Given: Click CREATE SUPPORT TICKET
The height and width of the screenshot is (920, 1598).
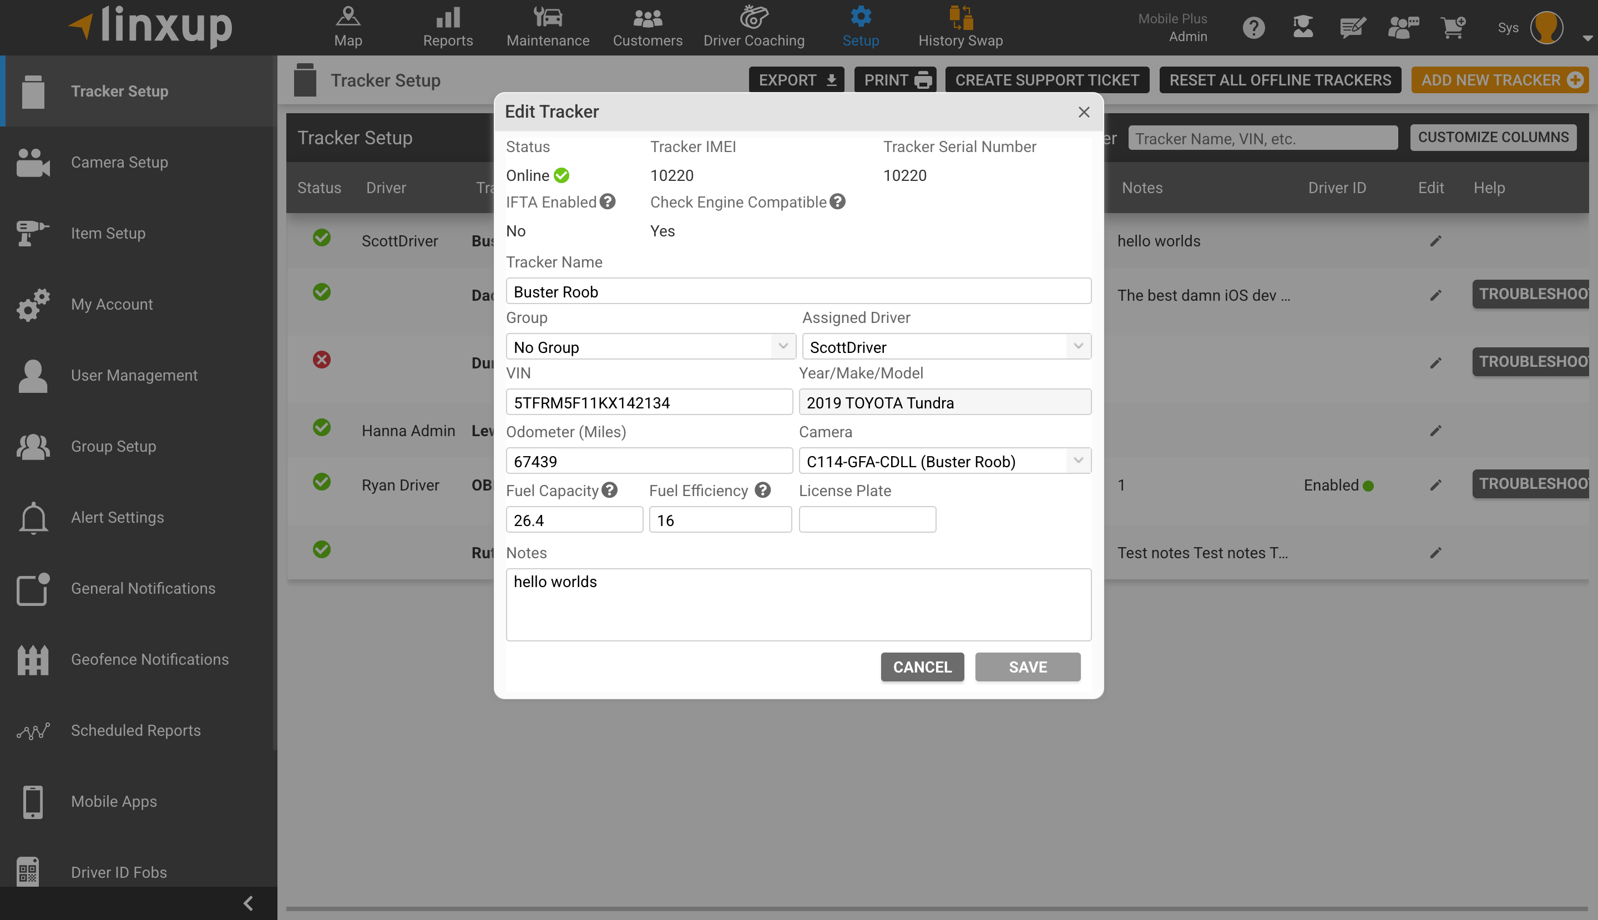Looking at the screenshot, I should (x=1047, y=79).
